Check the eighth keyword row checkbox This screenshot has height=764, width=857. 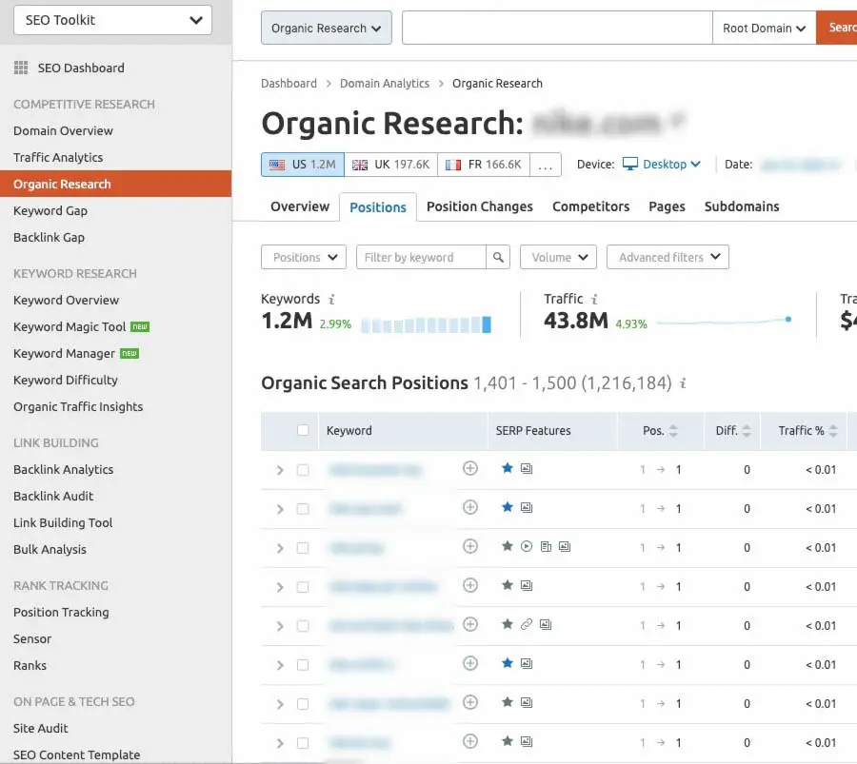coord(303,743)
